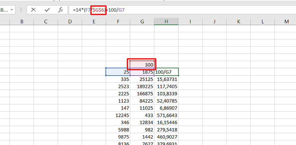Select column C header
The height and width of the screenshot is (145, 296).
(x=46, y=21)
